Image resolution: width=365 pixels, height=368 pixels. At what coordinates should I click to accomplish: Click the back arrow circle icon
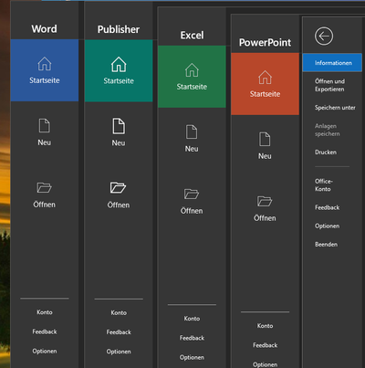pyautogui.click(x=324, y=36)
